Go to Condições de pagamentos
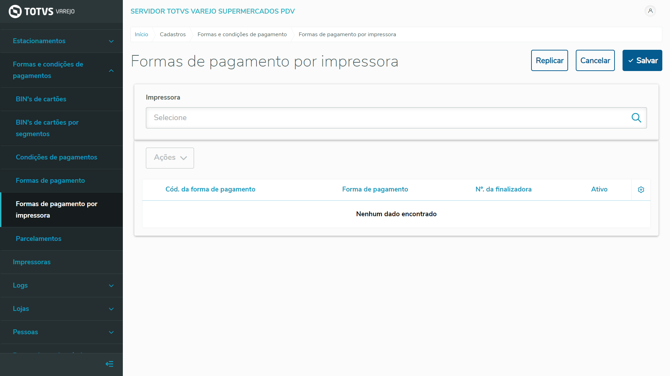670x376 pixels. point(57,157)
